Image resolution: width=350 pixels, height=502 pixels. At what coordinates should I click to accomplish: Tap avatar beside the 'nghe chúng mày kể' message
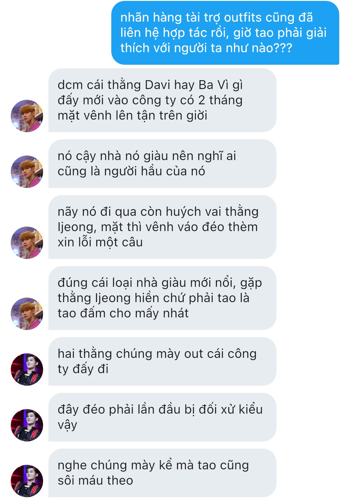pyautogui.click(x=27, y=481)
